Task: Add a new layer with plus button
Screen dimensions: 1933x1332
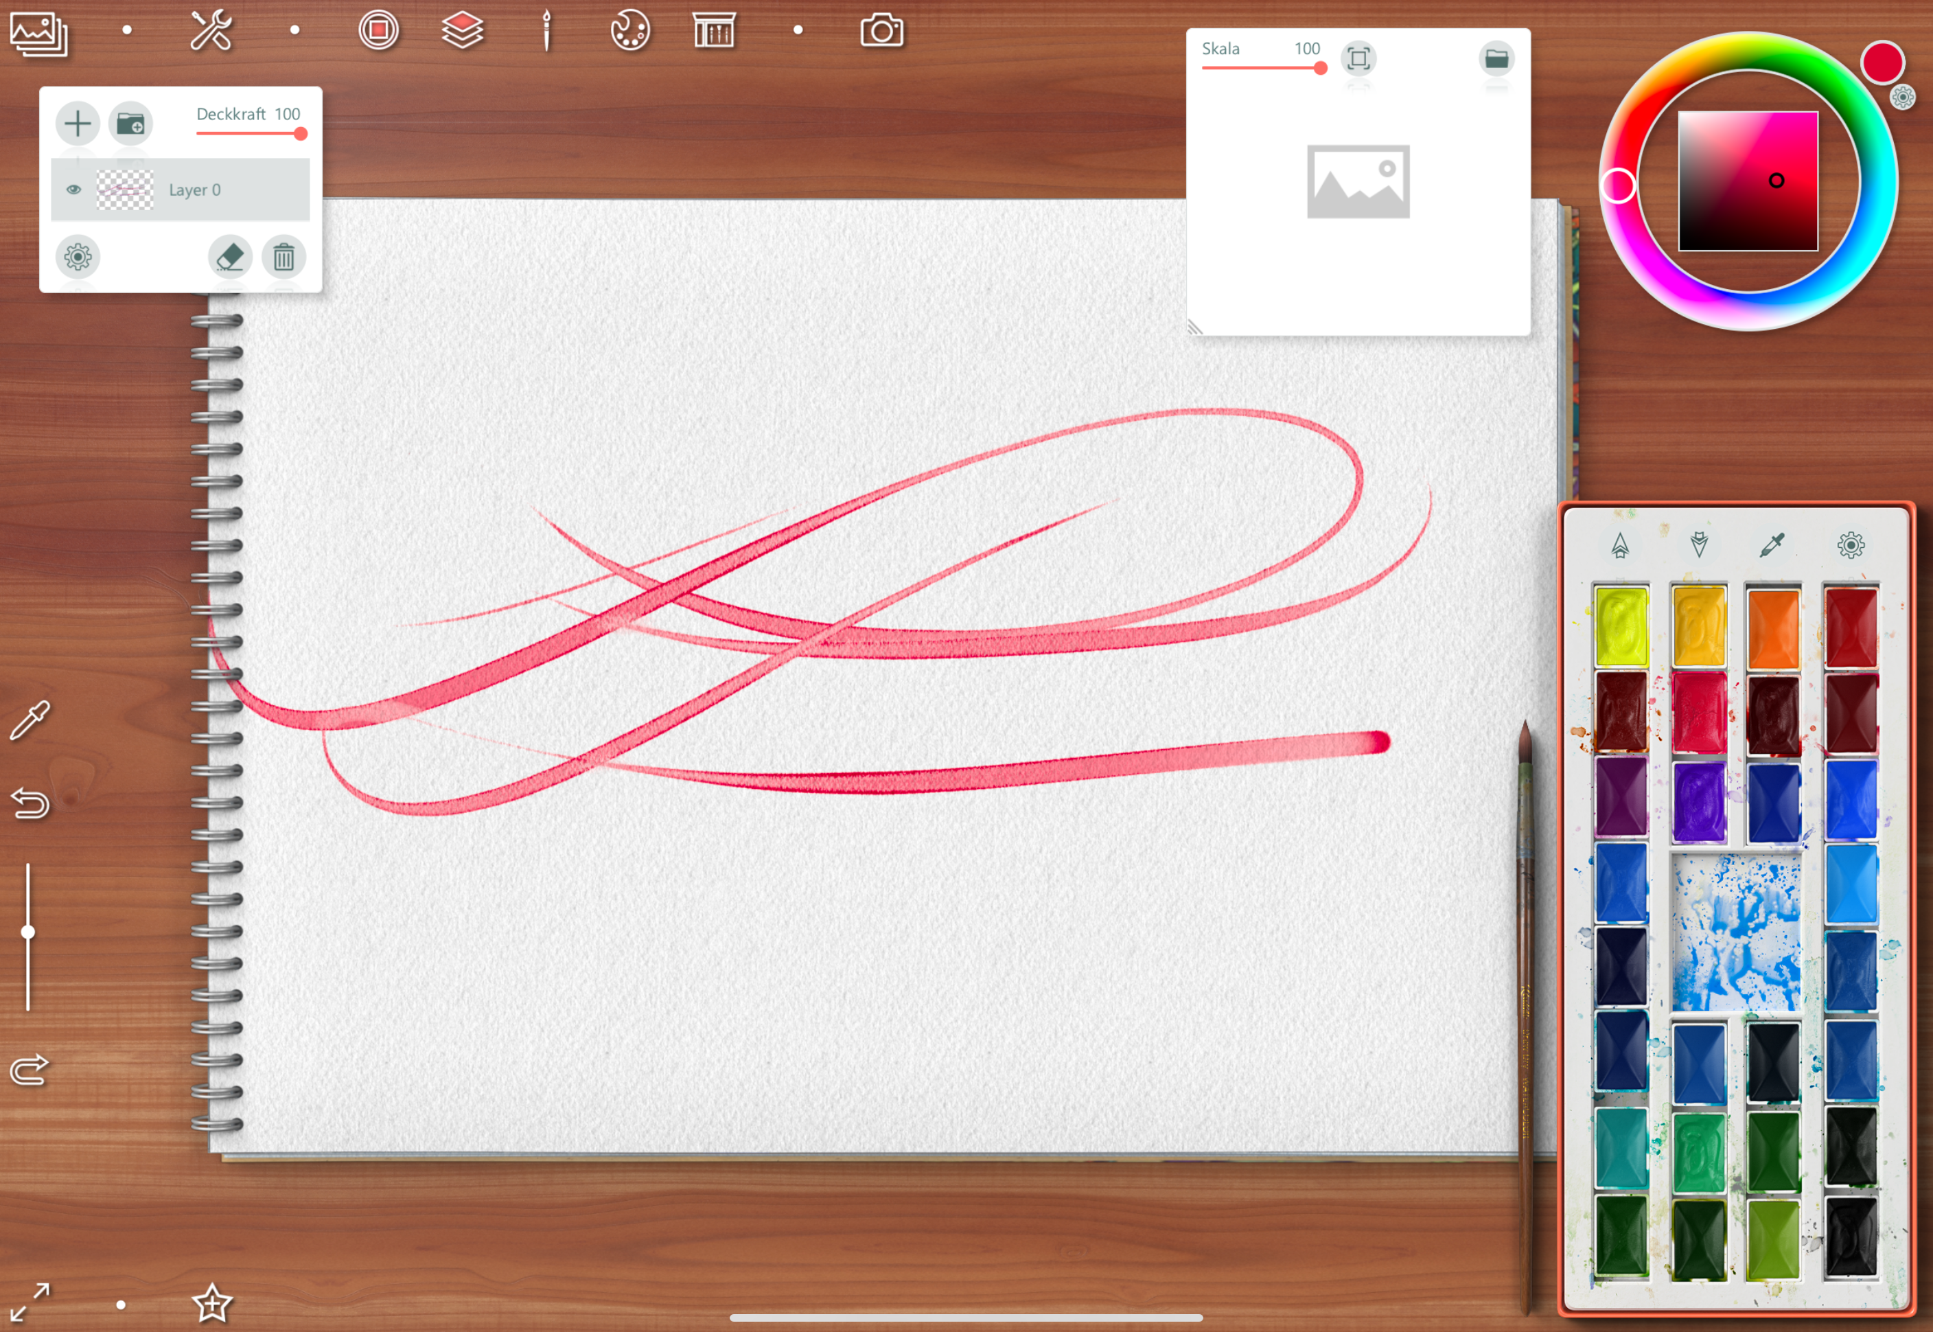Action: coord(78,124)
